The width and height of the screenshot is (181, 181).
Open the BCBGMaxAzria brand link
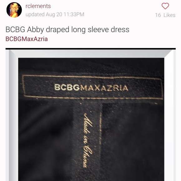(x=27, y=39)
